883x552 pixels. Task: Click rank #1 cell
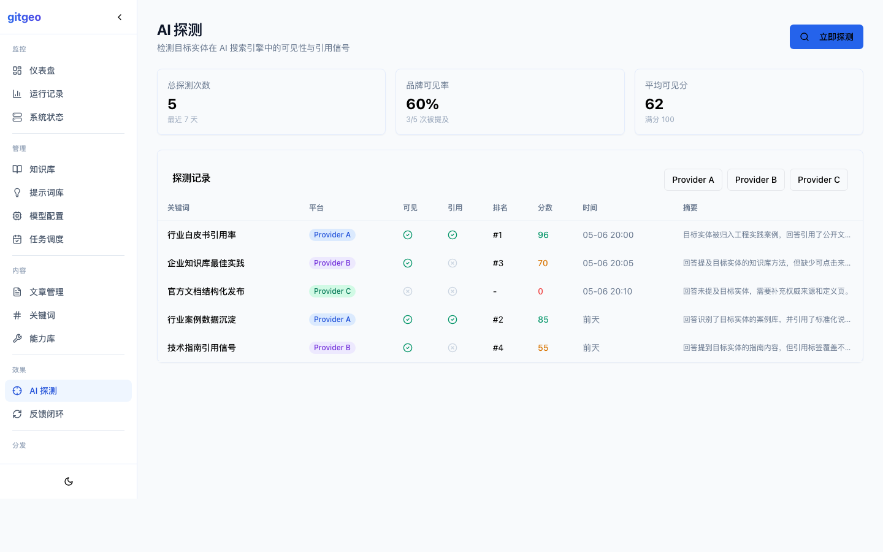tap(497, 235)
